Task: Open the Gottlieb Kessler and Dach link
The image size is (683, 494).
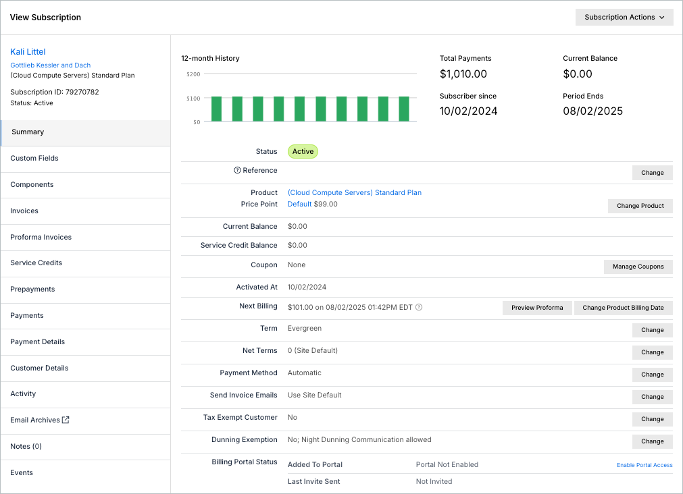Action: click(51, 65)
